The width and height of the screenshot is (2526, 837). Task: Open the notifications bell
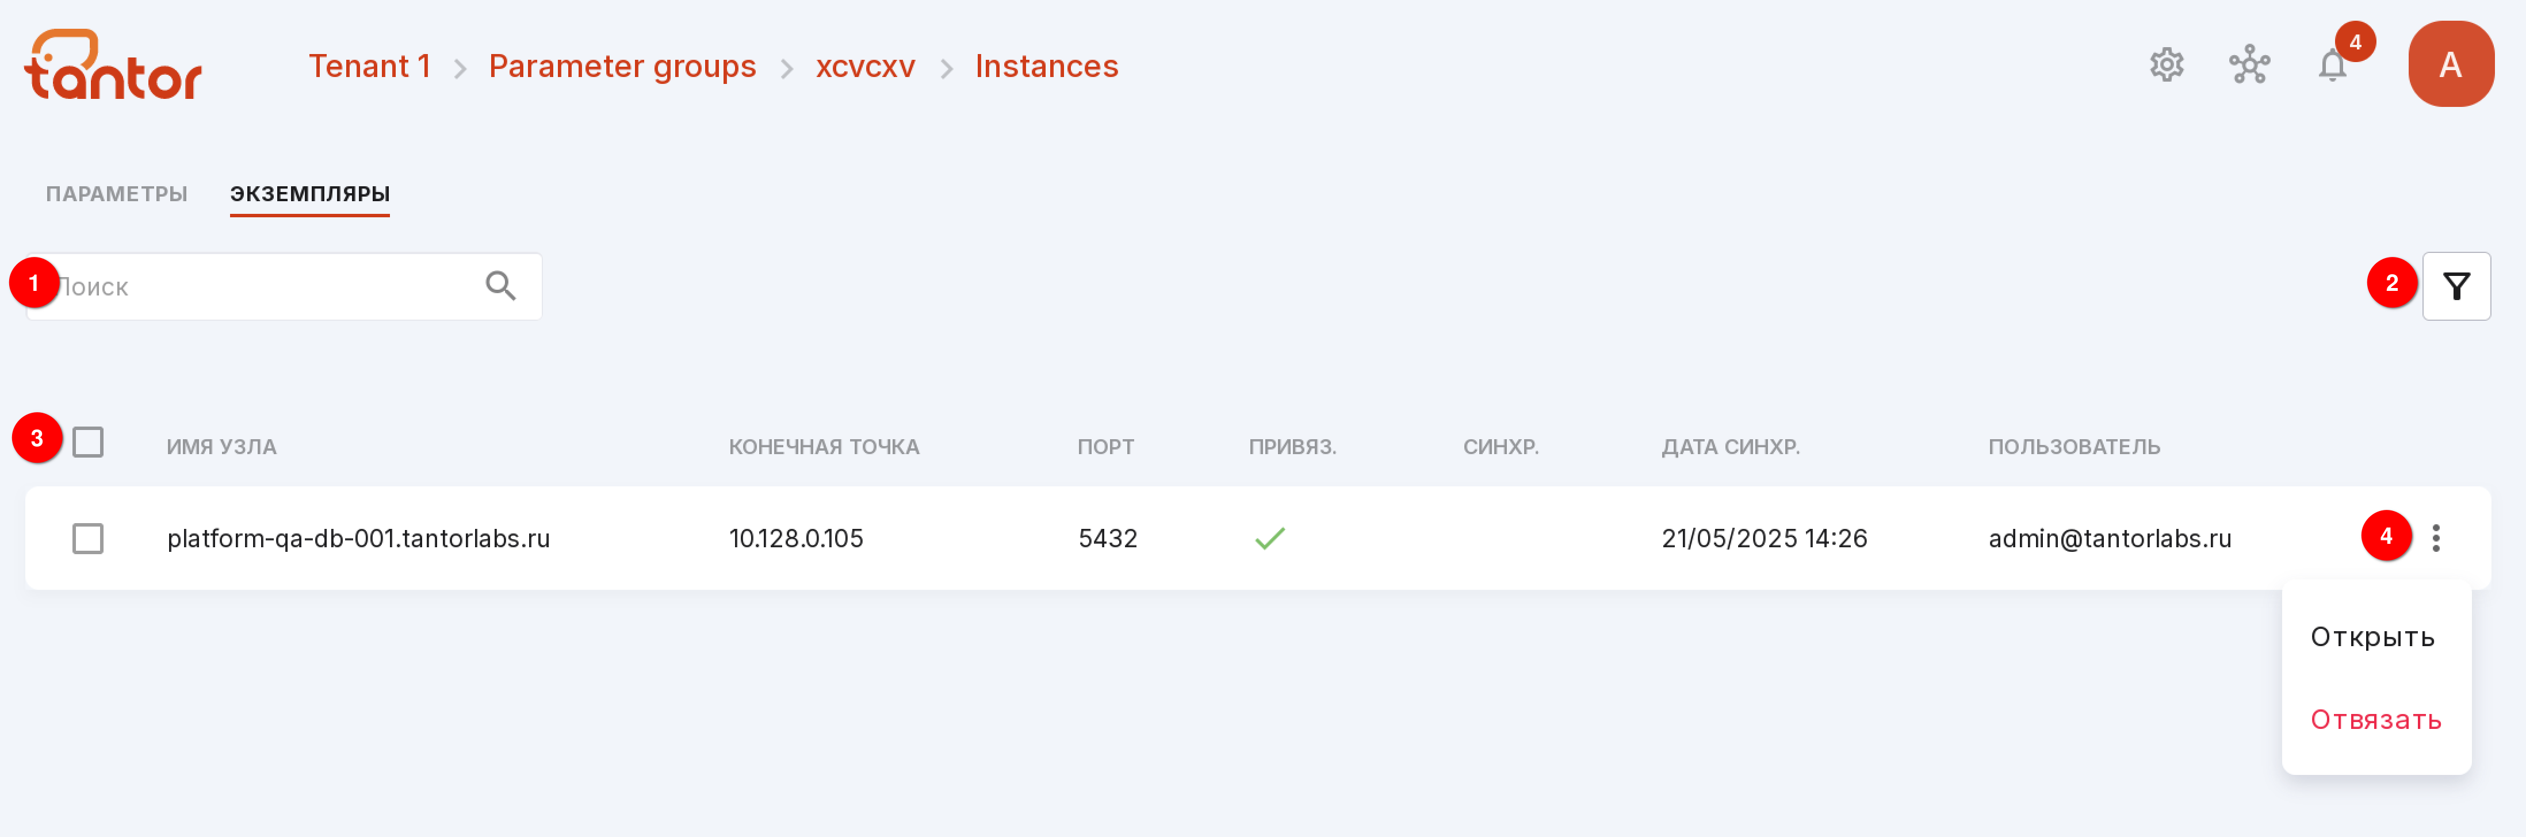(2332, 66)
